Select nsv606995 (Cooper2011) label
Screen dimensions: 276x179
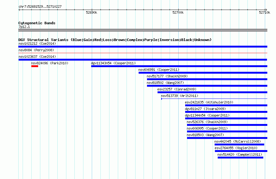point(207,128)
